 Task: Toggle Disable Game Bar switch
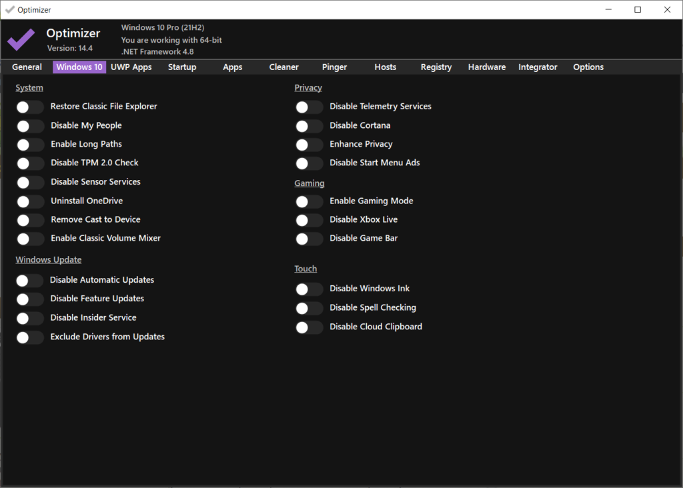309,239
